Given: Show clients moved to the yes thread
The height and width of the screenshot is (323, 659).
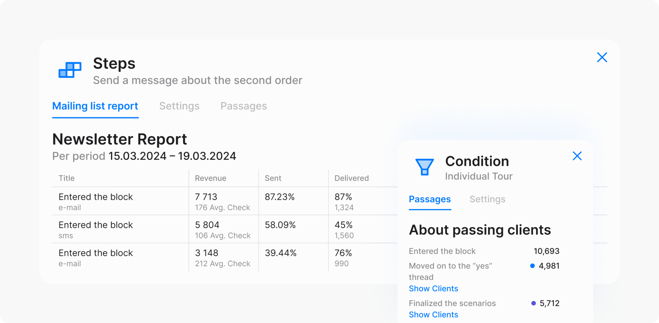Looking at the screenshot, I should [433, 289].
